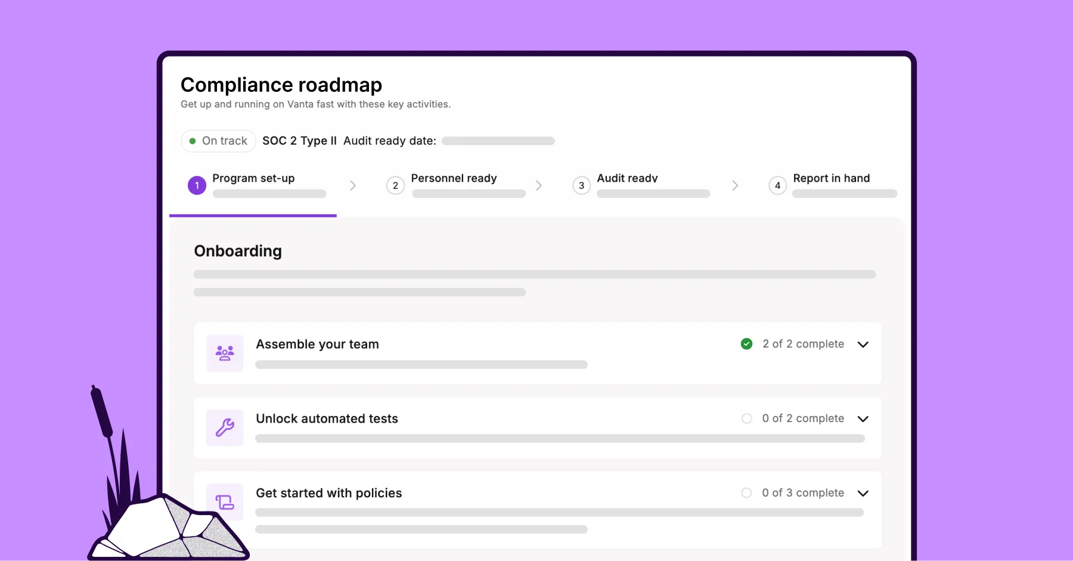
Task: Click the empty status circle for Get started with policies
Action: [746, 493]
